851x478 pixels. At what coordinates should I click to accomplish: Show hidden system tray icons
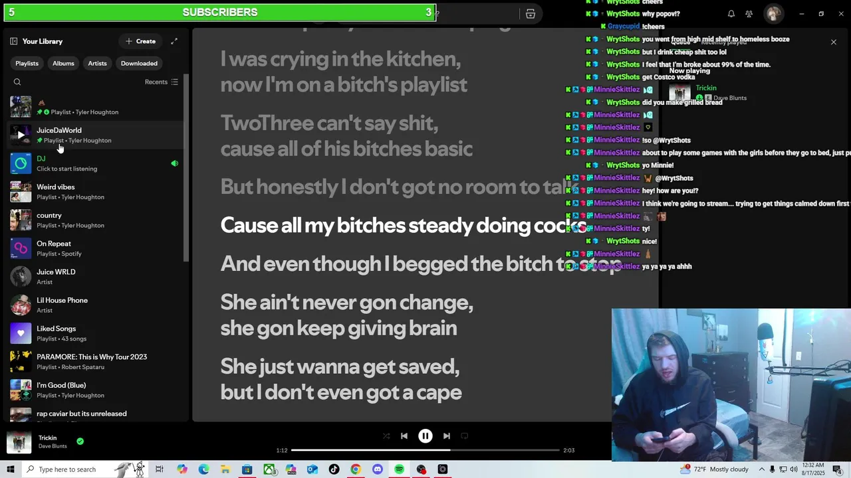762,469
